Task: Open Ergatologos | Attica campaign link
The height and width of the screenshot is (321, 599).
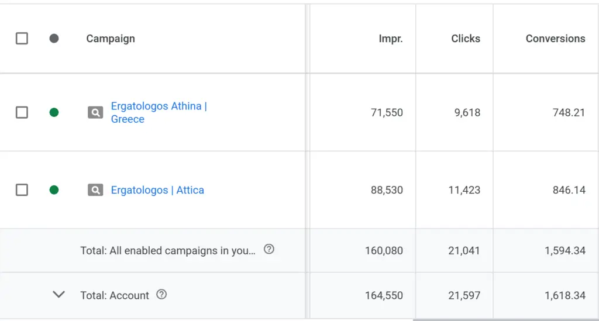Action: [157, 189]
